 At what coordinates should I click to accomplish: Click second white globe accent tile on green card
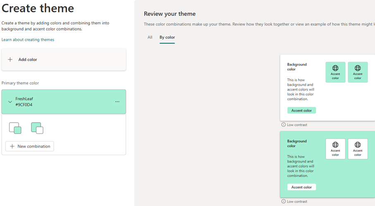[x=358, y=149]
